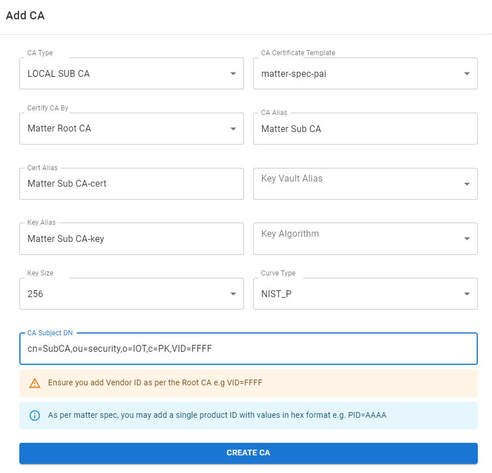Expand the CA Certificate Template dropdown
Image resolution: width=492 pixels, height=473 pixels.
pyautogui.click(x=466, y=74)
